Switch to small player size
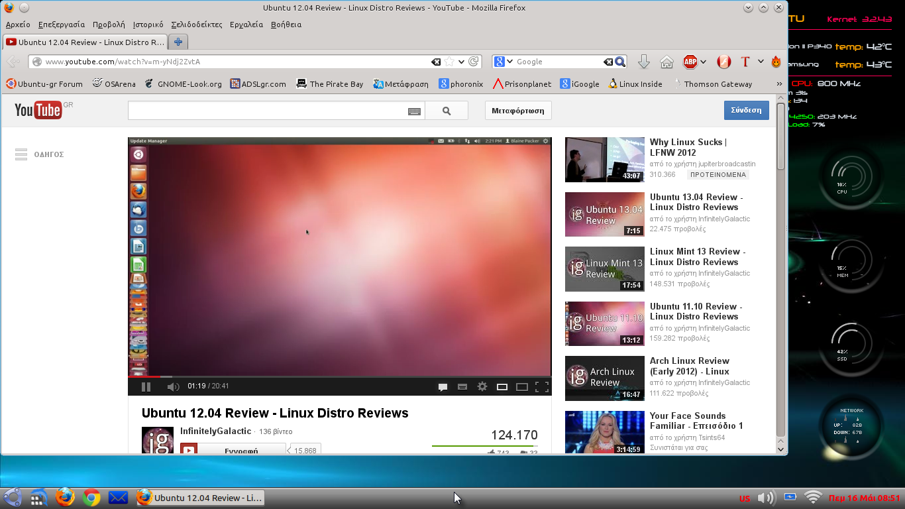 502,387
